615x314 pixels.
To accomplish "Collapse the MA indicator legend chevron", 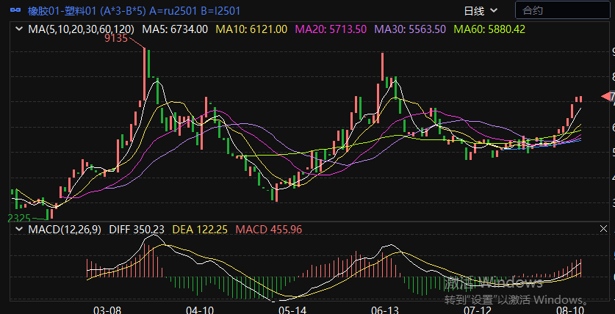I will pyautogui.click(x=18, y=29).
